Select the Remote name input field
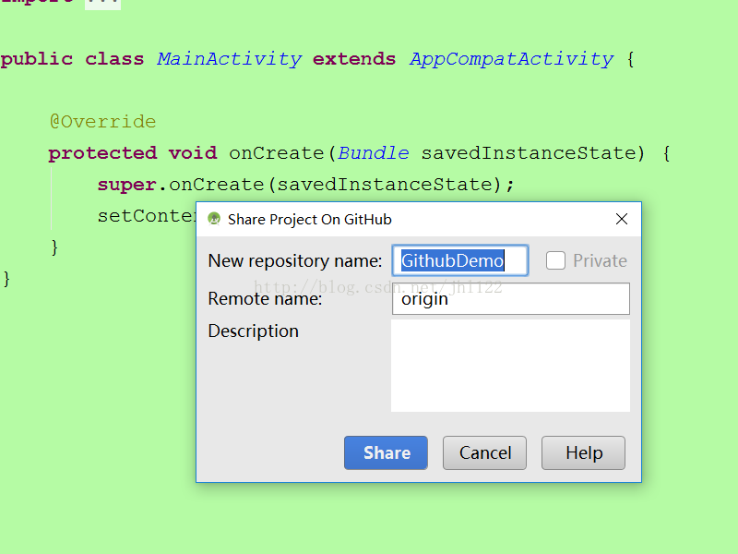The height and width of the screenshot is (554, 738). coord(511,298)
